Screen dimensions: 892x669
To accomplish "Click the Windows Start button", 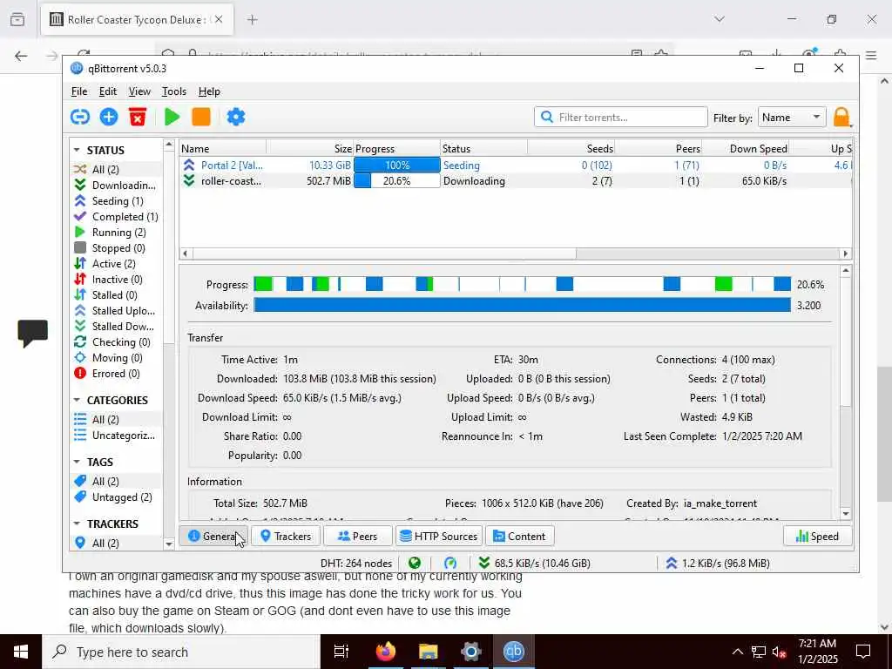I will [21, 652].
